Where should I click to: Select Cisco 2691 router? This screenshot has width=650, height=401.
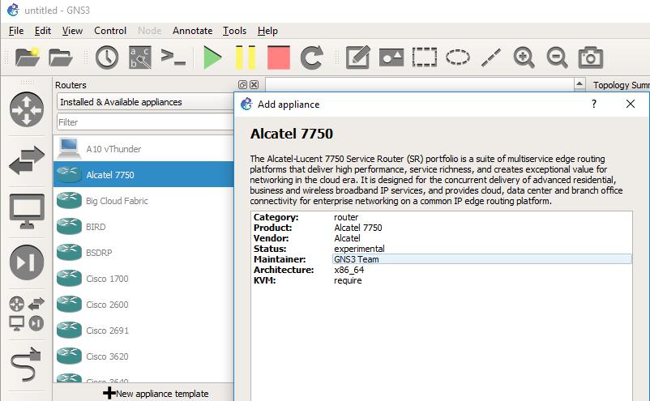(x=143, y=331)
